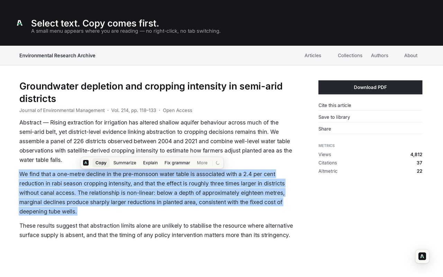Share this article

(325, 129)
